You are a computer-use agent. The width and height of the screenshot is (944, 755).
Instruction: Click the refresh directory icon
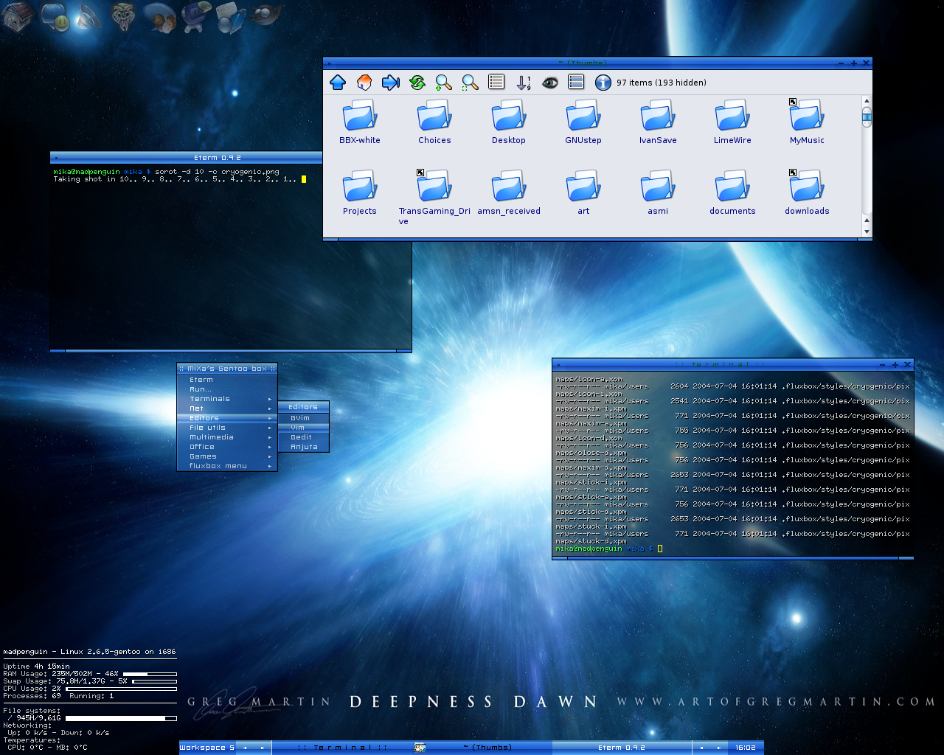417,83
